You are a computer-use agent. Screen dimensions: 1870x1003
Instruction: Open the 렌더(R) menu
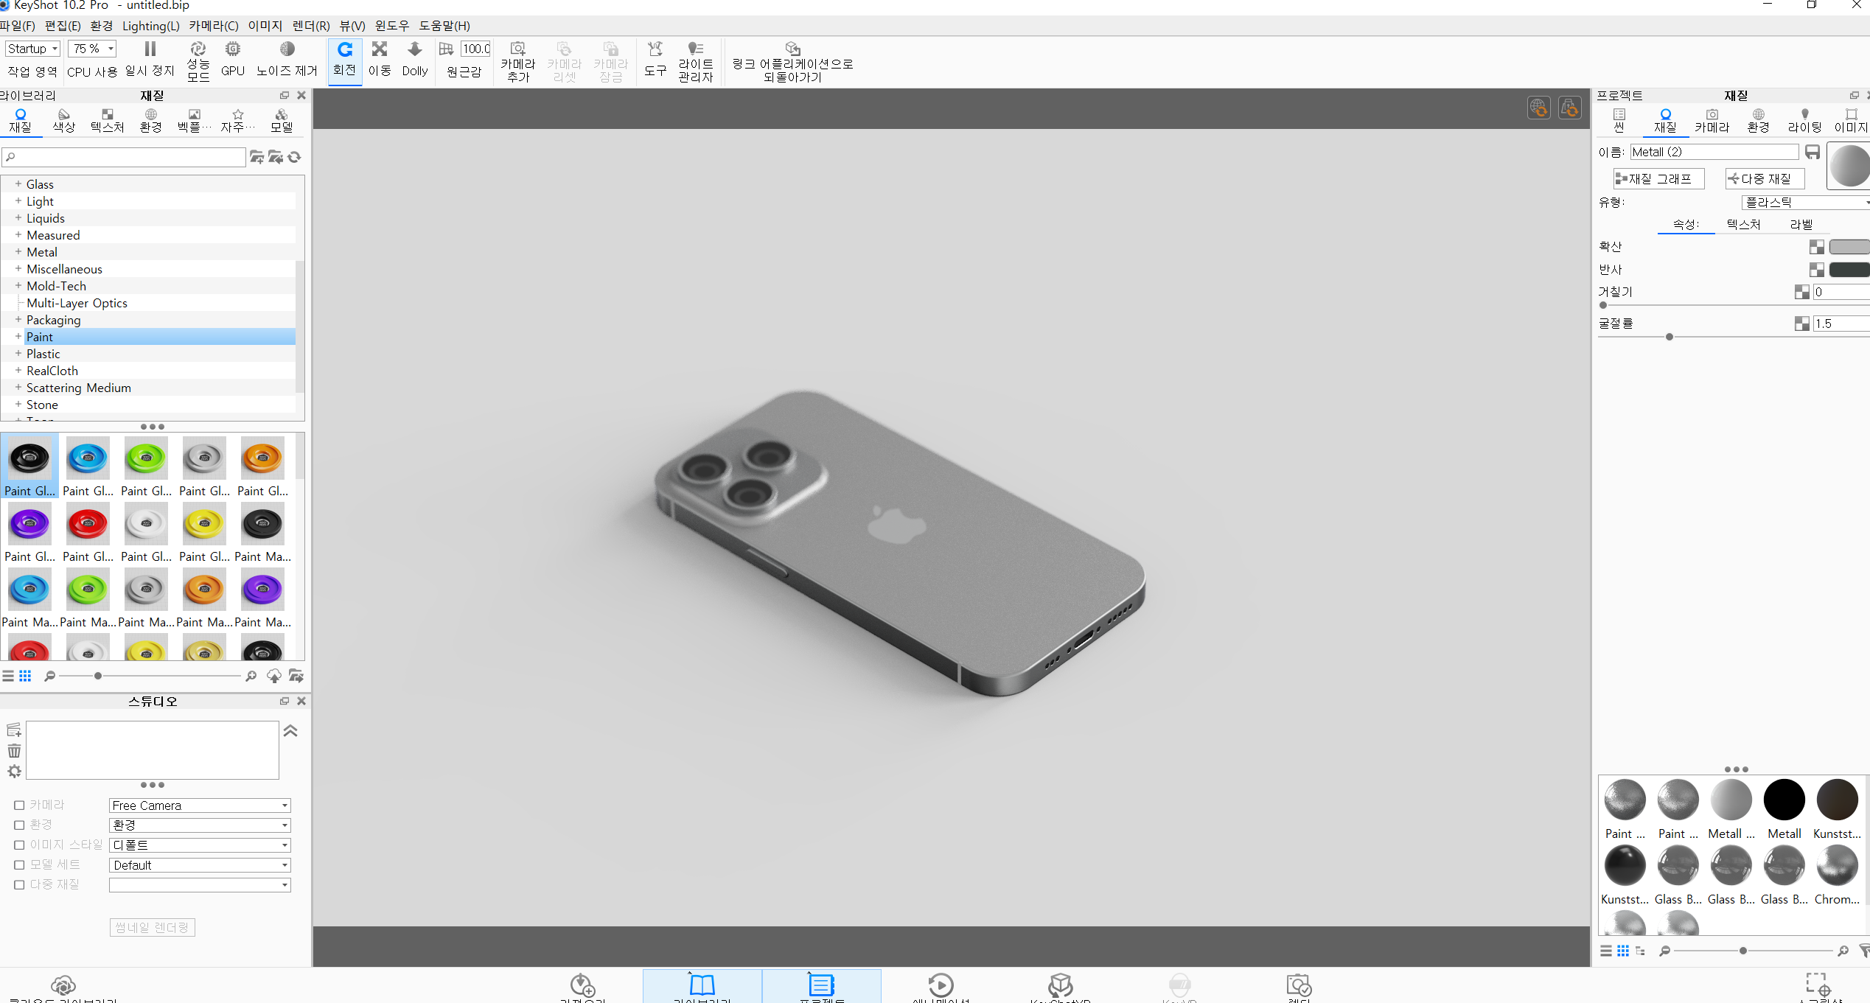click(311, 26)
